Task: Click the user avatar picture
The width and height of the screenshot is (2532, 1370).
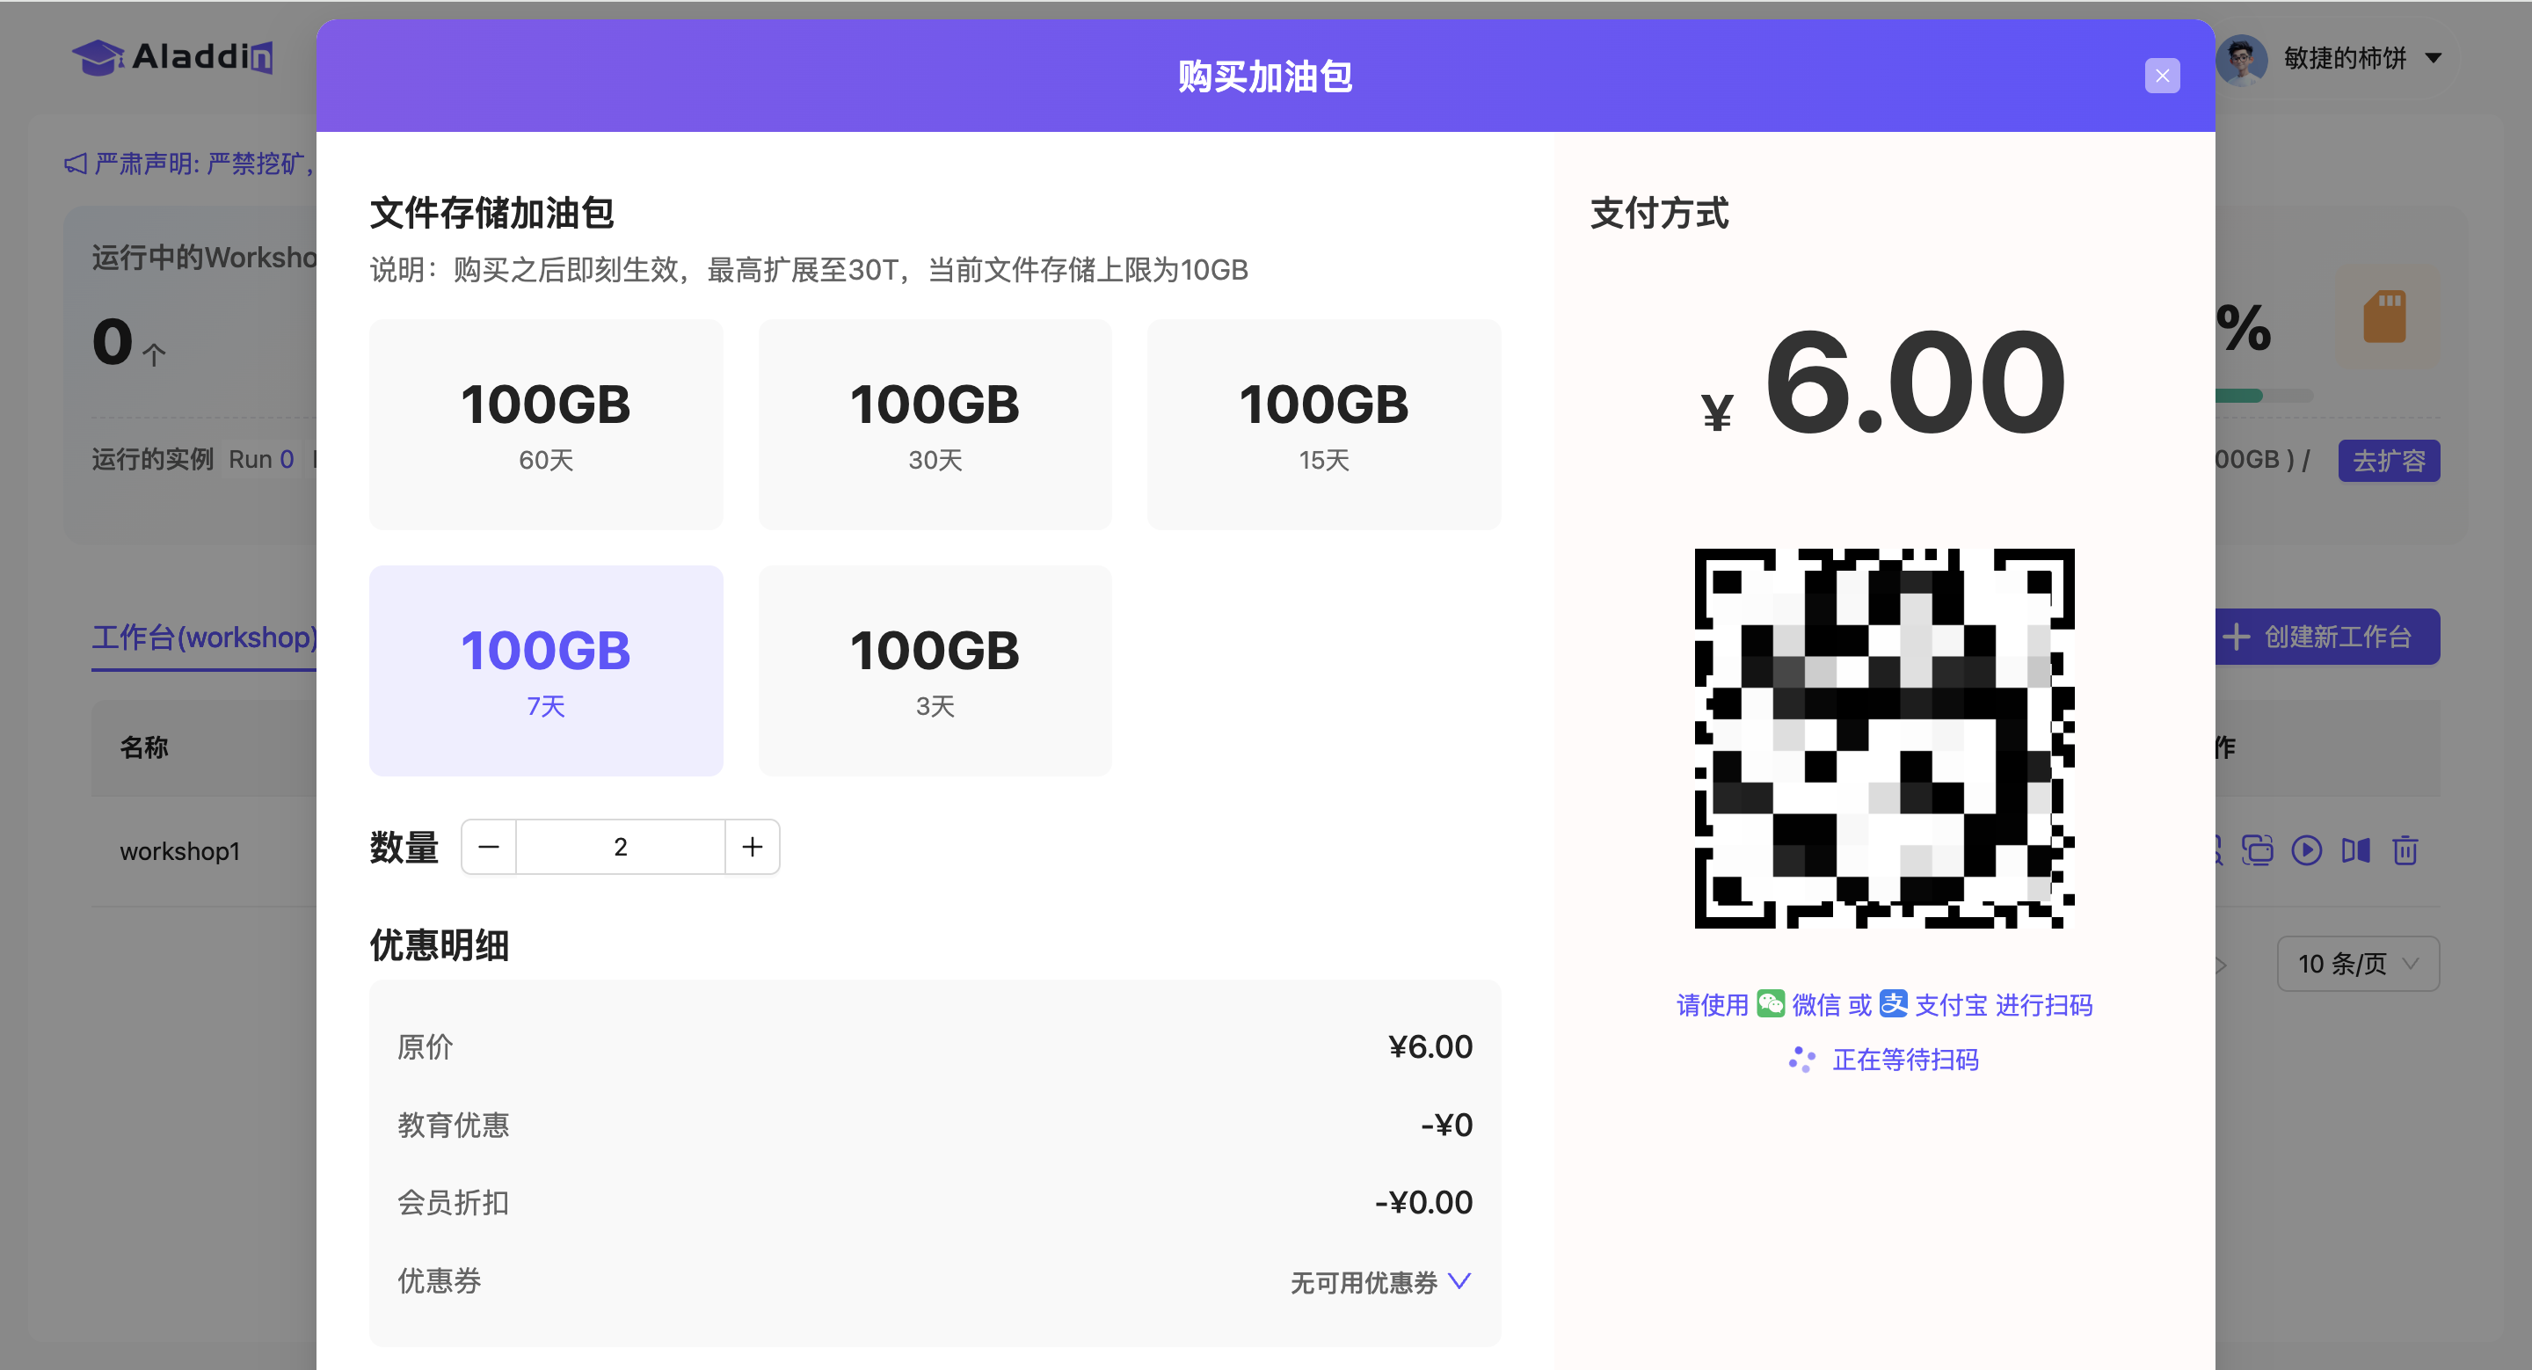Action: (x=2241, y=59)
